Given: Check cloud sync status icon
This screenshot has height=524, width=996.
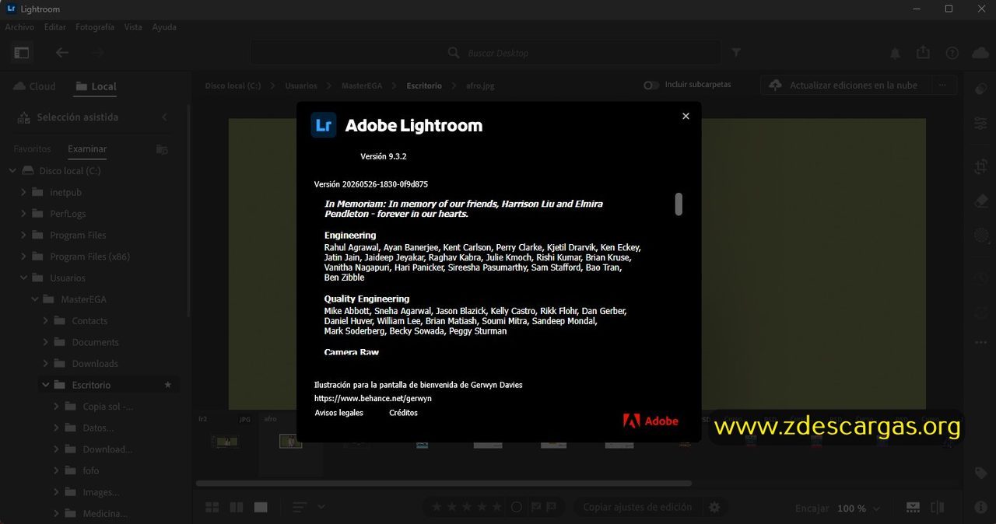Looking at the screenshot, I should (x=980, y=53).
